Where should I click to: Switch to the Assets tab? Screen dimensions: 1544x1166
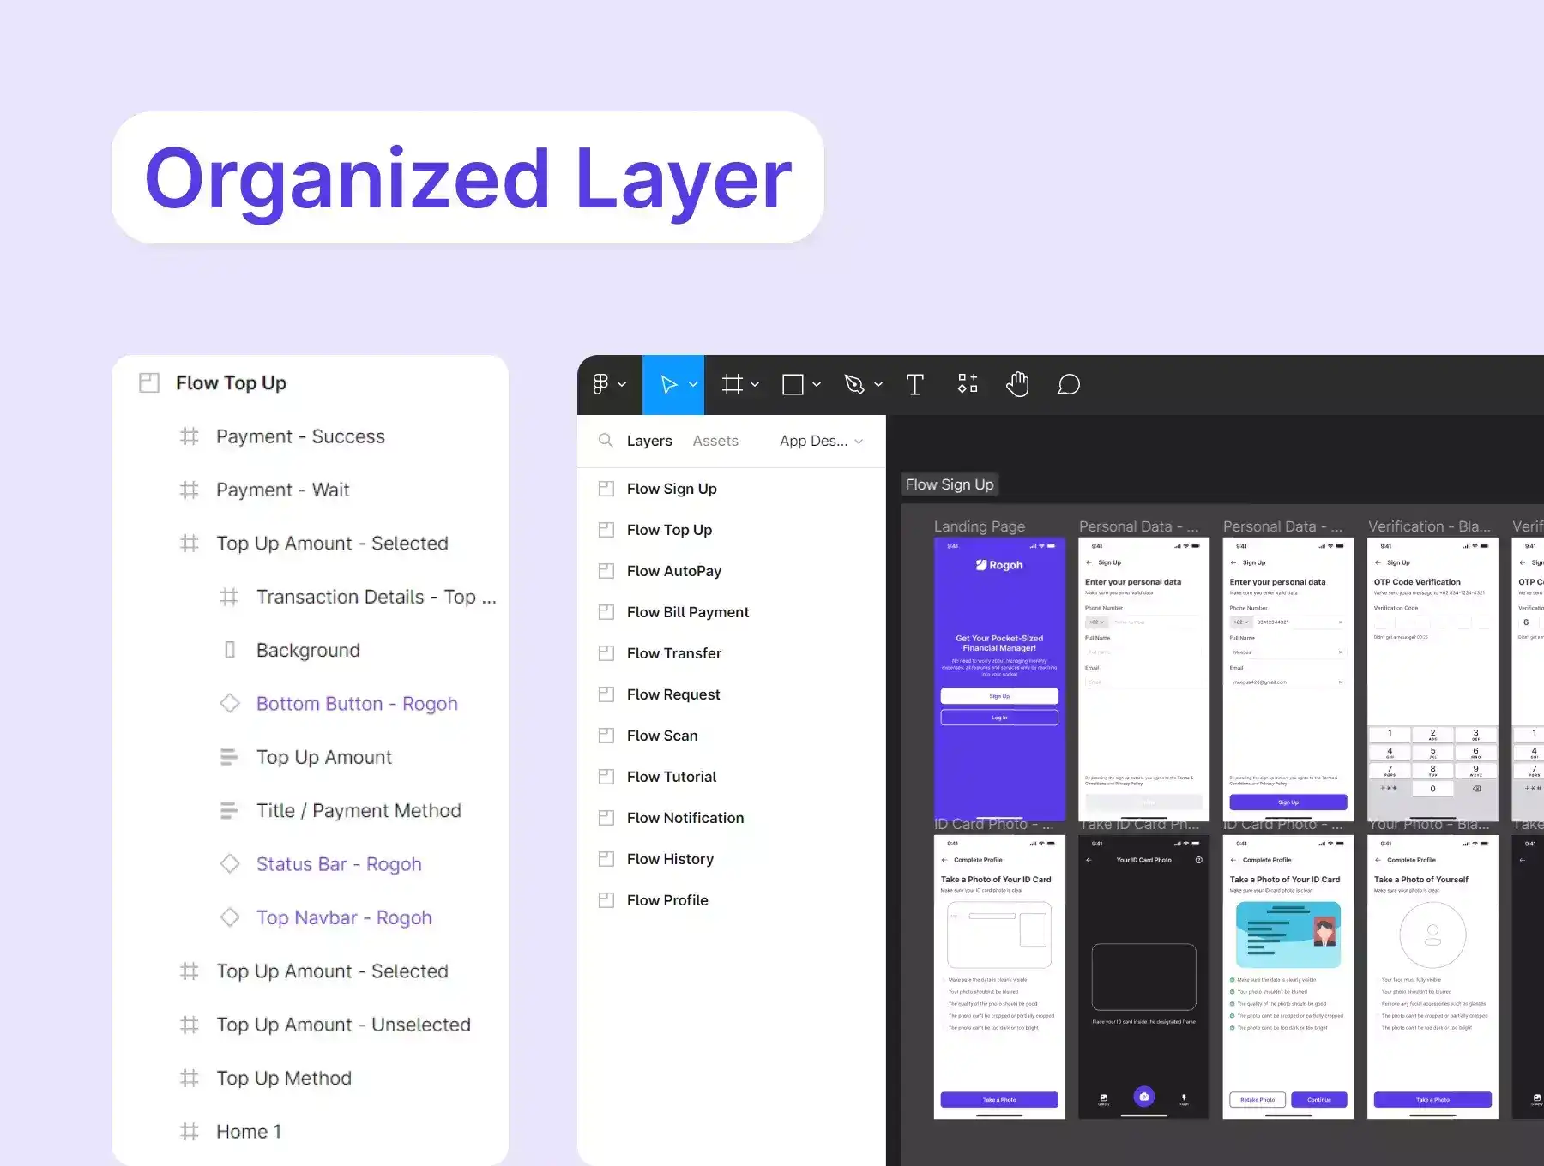715,441
